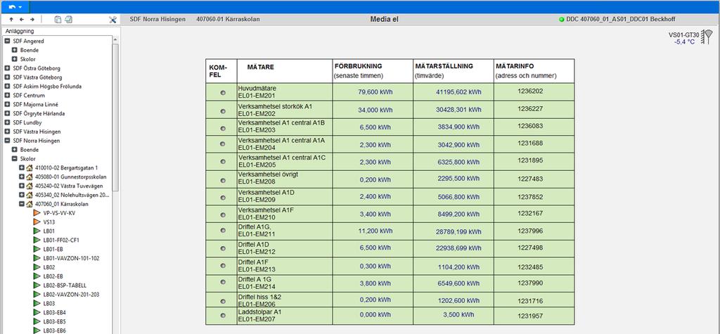Collapse the SDF Angered tree node

pyautogui.click(x=7, y=41)
